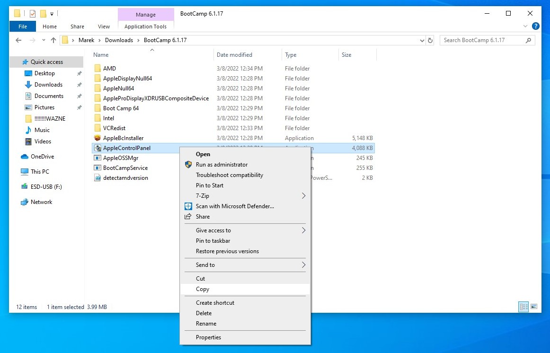550x353 pixels.
Task: Switch to details view icon
Action: (523, 307)
